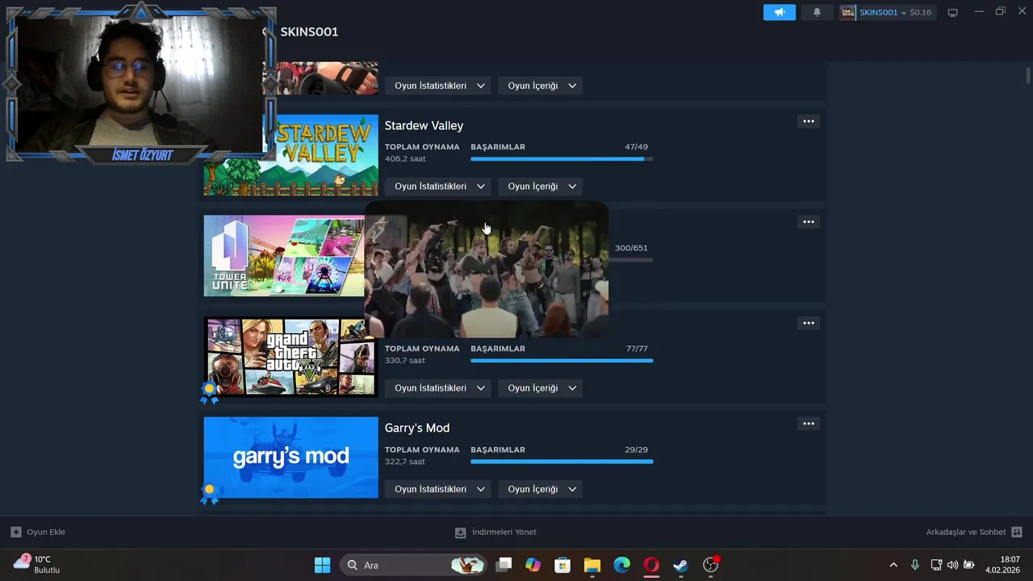Click the download icon beside İndirmeleri Yönet

coord(460,532)
